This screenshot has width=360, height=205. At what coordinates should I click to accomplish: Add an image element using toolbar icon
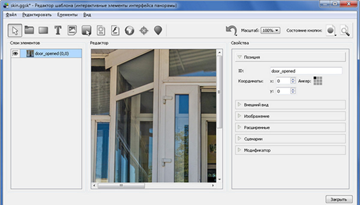tap(72, 30)
